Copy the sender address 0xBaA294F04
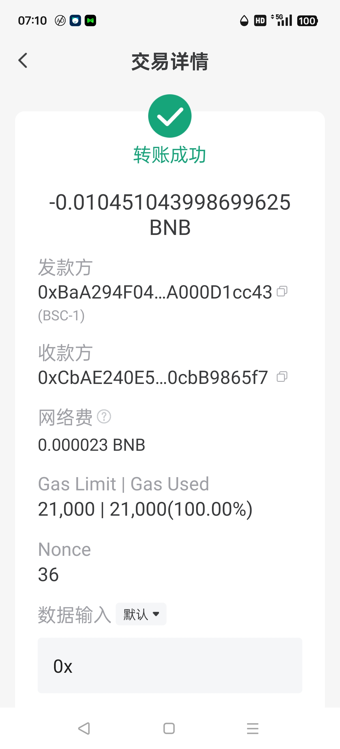This screenshot has width=340, height=749. tap(282, 291)
